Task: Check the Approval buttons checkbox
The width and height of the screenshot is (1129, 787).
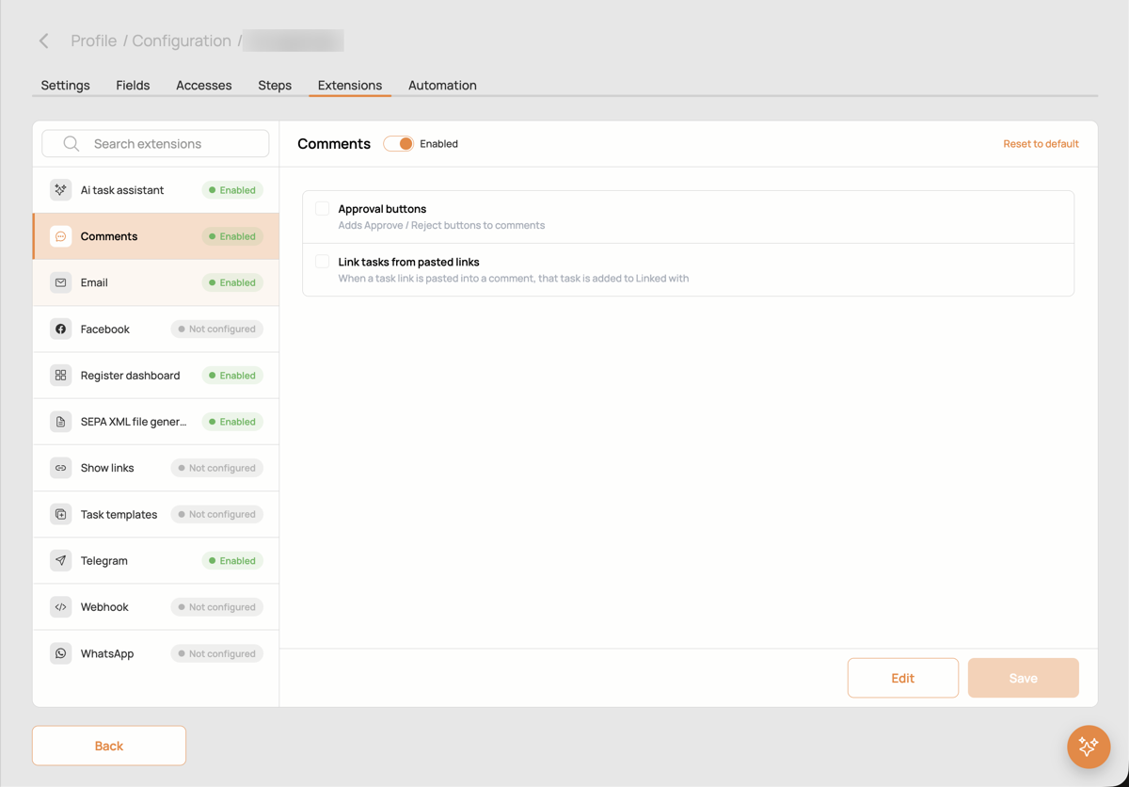Action: tap(322, 208)
